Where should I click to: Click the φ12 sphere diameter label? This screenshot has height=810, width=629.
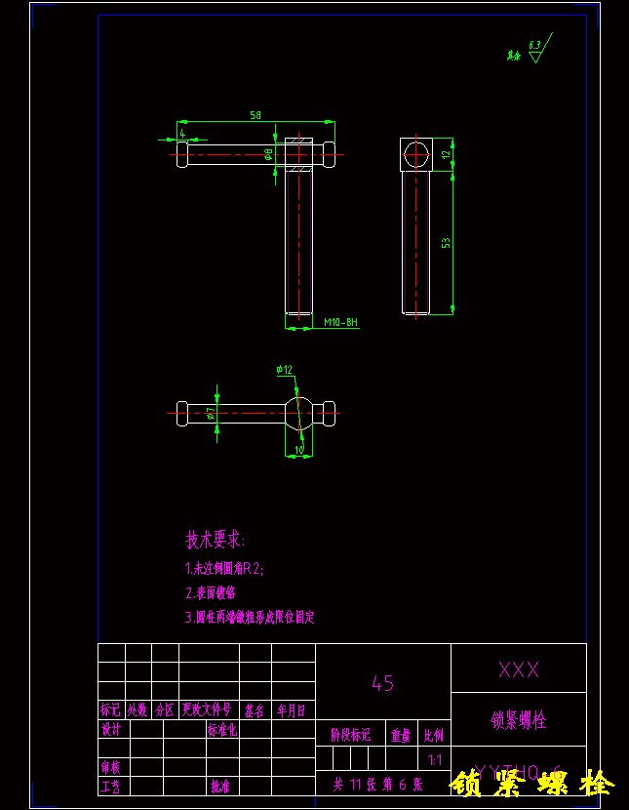pyautogui.click(x=285, y=369)
